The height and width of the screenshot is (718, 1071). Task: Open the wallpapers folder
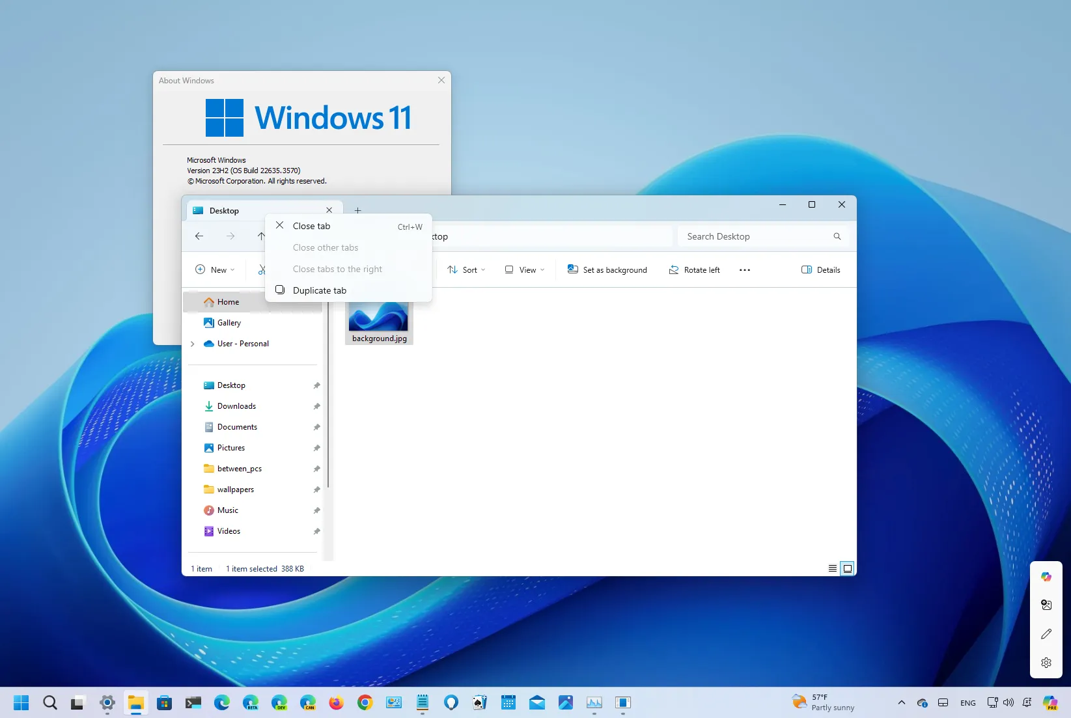click(x=253, y=490)
